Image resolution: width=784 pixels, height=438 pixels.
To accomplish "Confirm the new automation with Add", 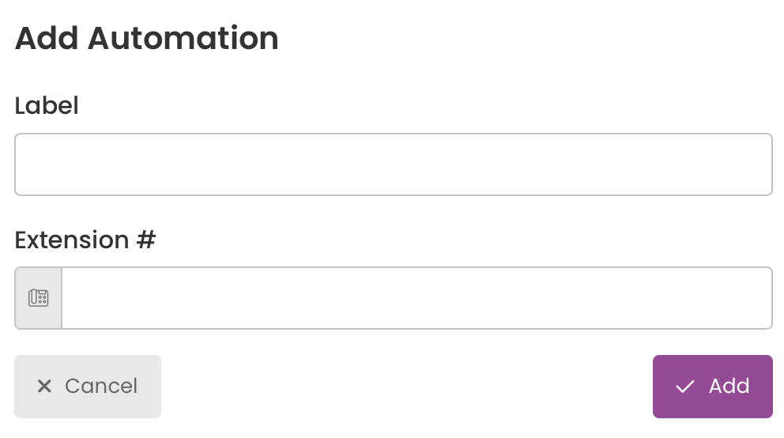I will (713, 387).
